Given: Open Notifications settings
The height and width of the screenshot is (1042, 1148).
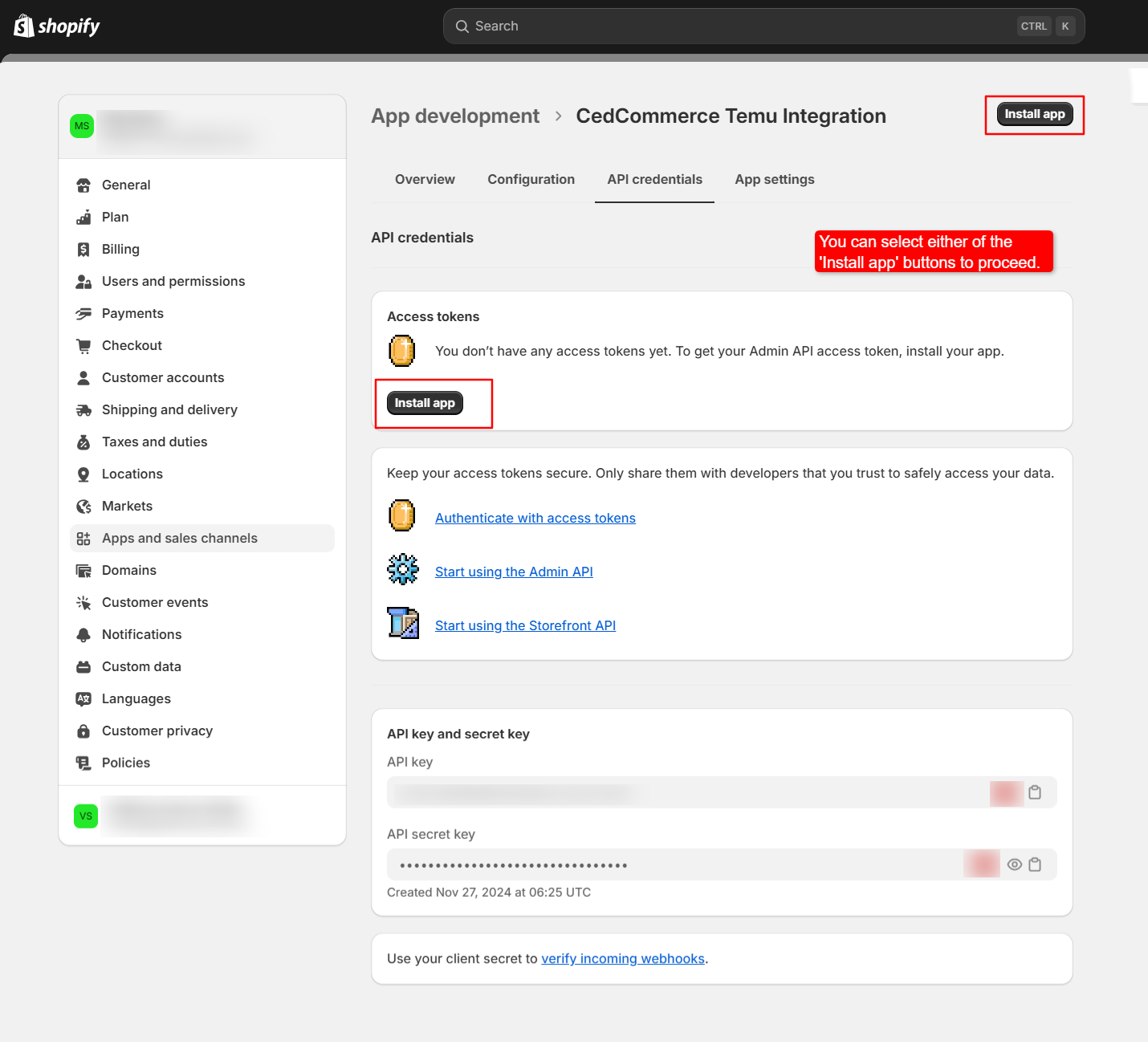Looking at the screenshot, I should [x=202, y=635].
